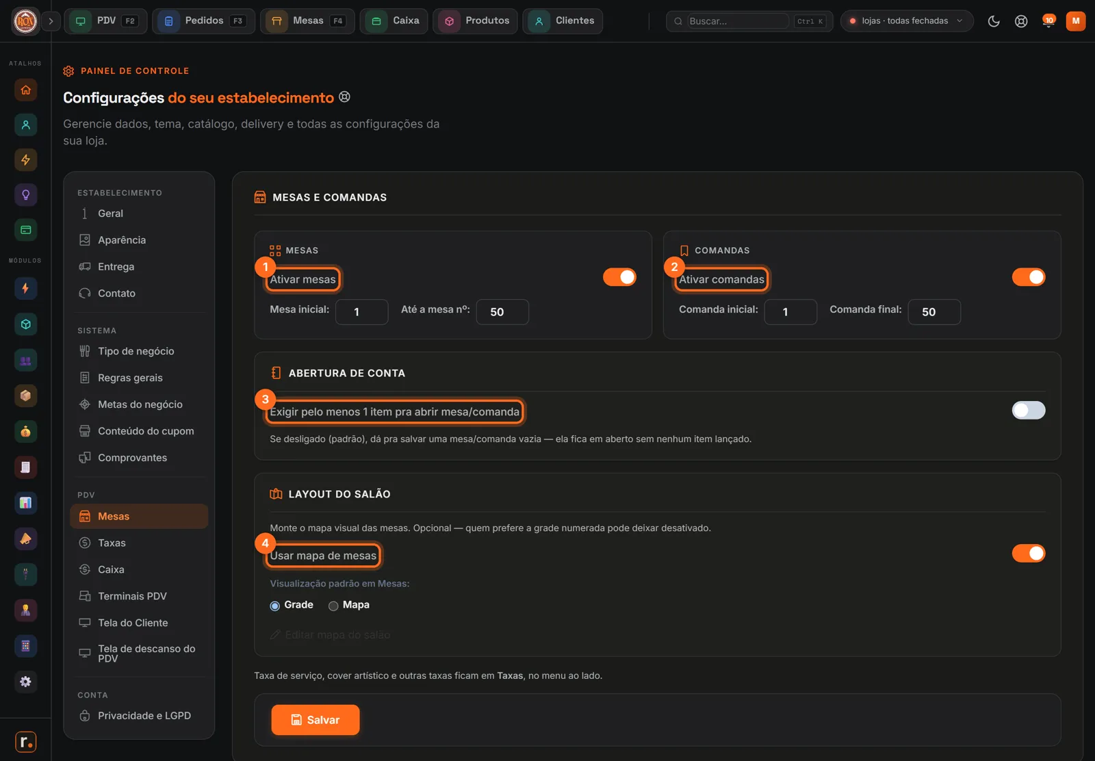Open Privacidade e LGPD settings
The image size is (1095, 761).
point(139,716)
